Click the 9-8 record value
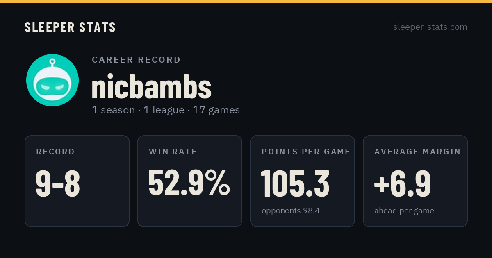The image size is (492, 258). pos(58,183)
